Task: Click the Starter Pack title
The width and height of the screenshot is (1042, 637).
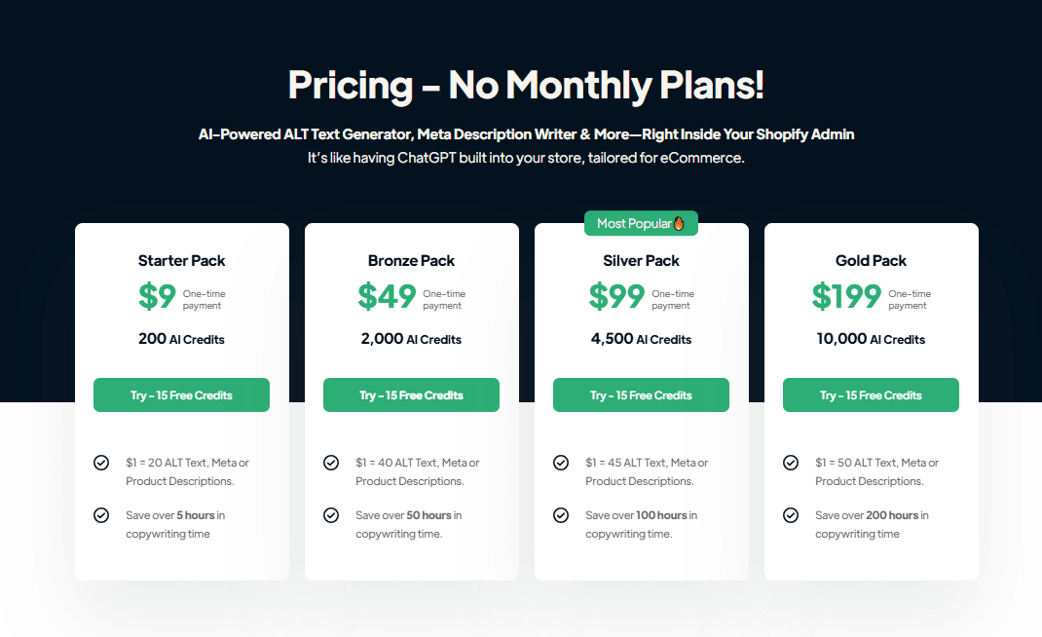Action: 181,261
